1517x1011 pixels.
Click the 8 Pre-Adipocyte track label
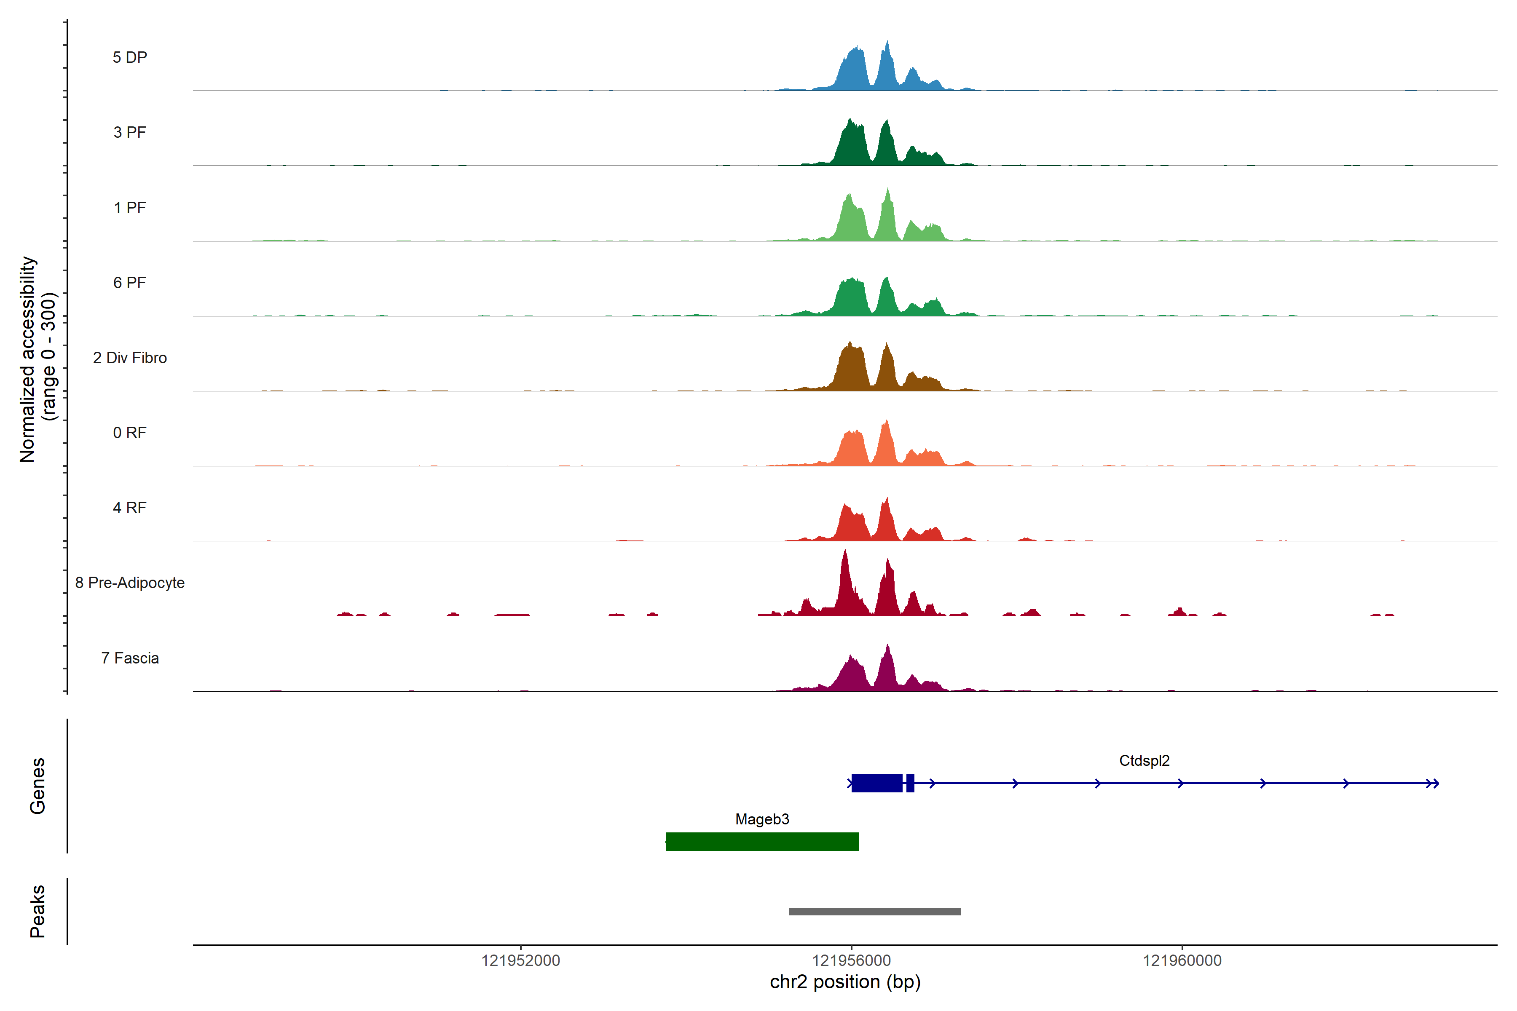(130, 583)
